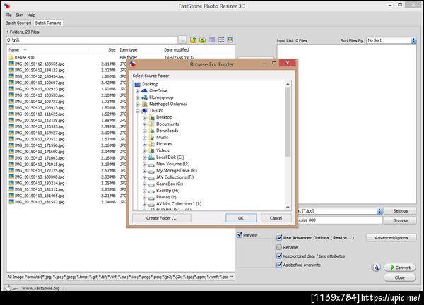Click FastStone logo in Browse For Folder title
This screenshot has width=424, height=305.
click(133, 64)
